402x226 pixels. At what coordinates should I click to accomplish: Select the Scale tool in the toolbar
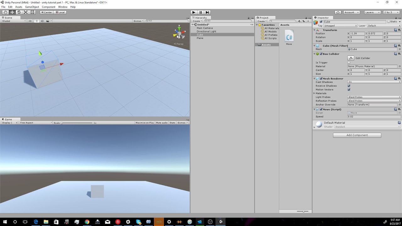[x=25, y=12]
